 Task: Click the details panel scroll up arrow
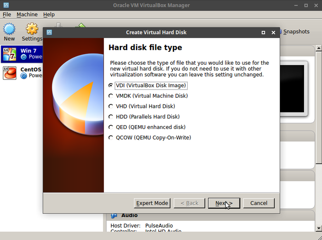(x=319, y=48)
